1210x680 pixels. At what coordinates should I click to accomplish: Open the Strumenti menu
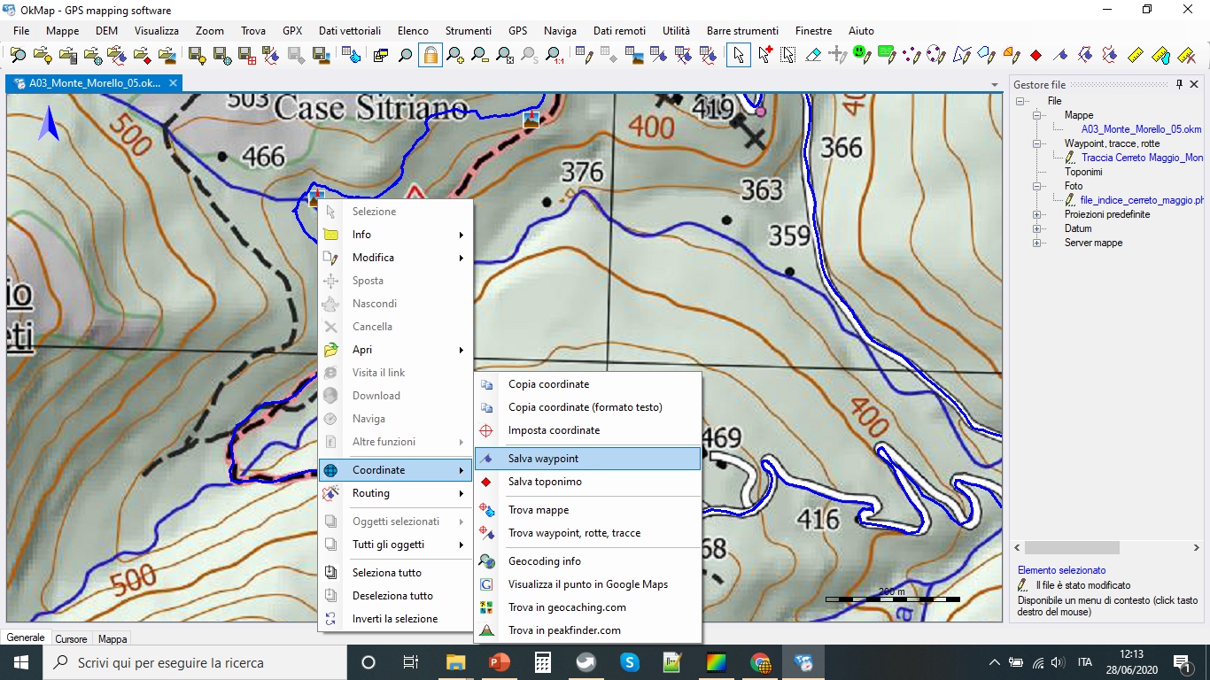[x=469, y=30]
